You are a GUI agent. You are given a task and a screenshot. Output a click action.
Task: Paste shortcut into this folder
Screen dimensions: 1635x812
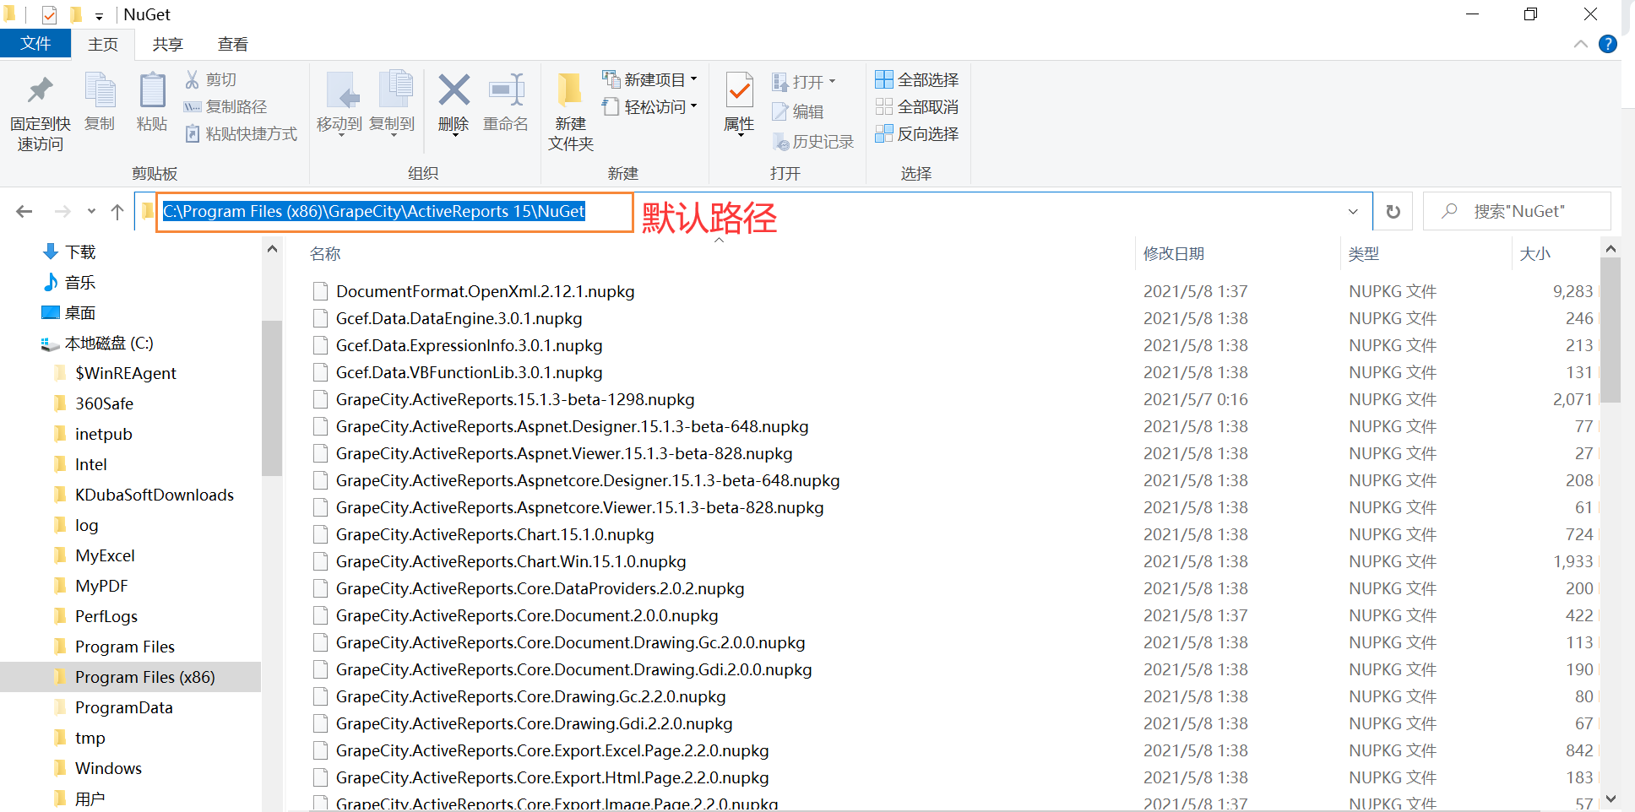point(242,133)
